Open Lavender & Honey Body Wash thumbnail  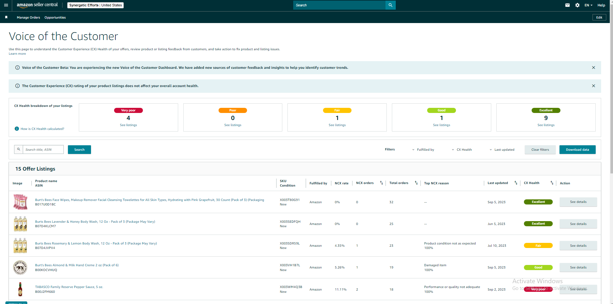20,224
